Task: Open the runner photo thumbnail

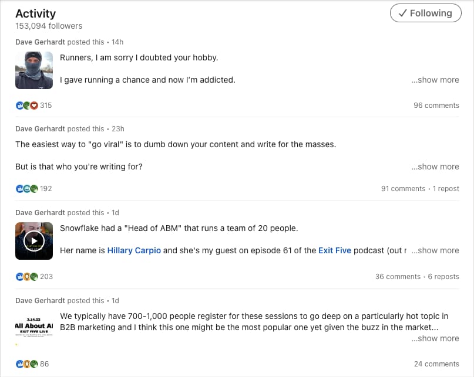Action: (34, 70)
